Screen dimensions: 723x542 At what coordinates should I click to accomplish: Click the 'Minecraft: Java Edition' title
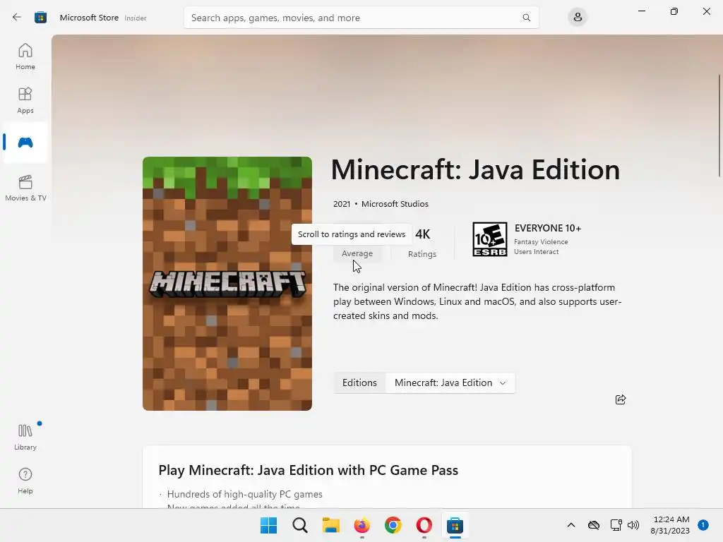click(x=475, y=169)
